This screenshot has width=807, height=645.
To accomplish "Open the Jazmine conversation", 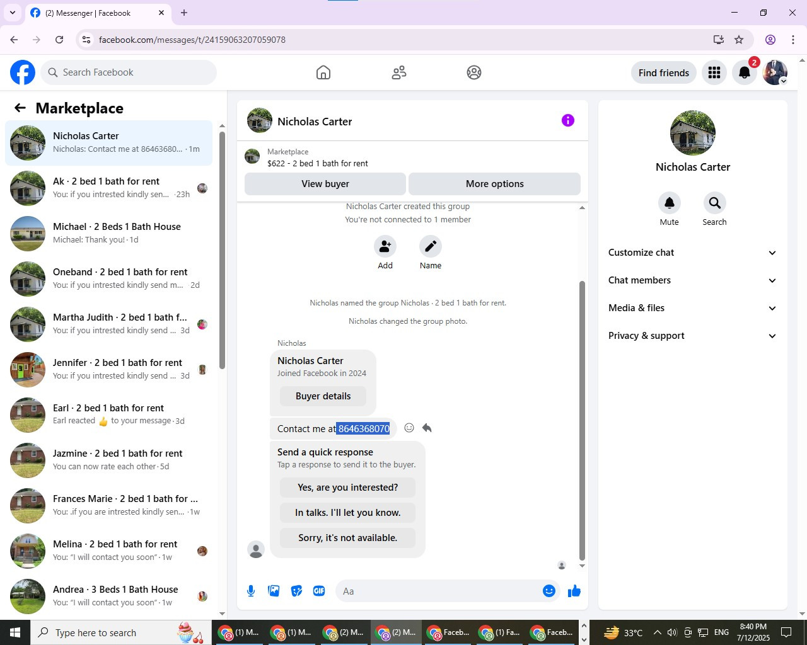I will point(109,460).
